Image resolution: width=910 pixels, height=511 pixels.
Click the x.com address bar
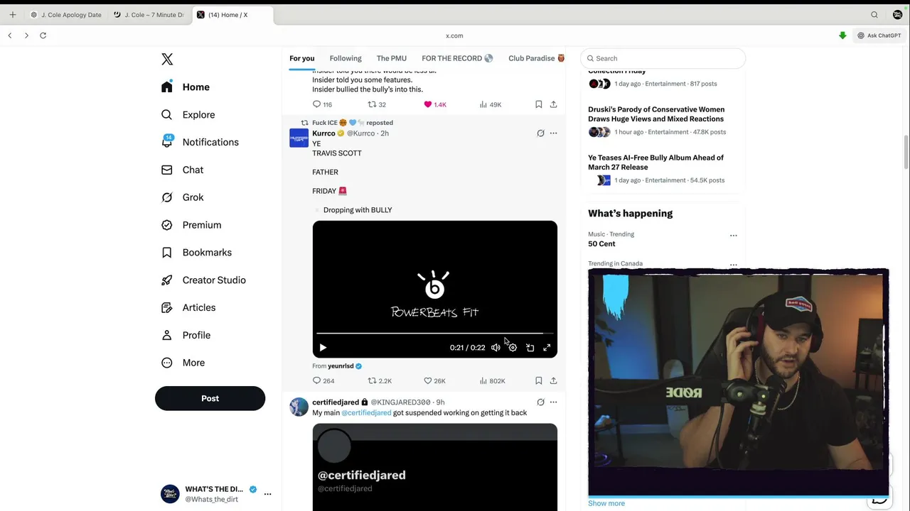pyautogui.click(x=454, y=35)
